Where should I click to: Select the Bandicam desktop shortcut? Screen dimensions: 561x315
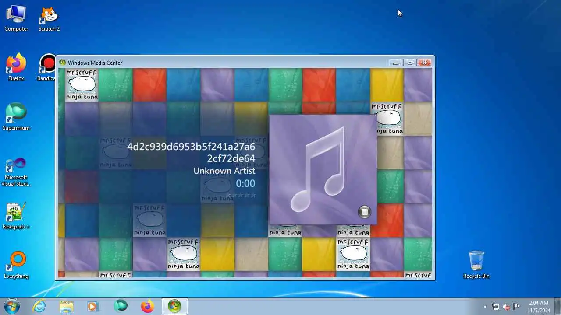click(46, 67)
